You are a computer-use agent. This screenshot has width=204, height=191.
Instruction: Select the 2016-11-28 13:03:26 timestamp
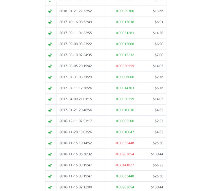coord(76,132)
